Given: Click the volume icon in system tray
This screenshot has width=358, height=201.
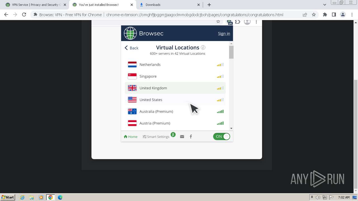Looking at the screenshot, I should (318, 197).
